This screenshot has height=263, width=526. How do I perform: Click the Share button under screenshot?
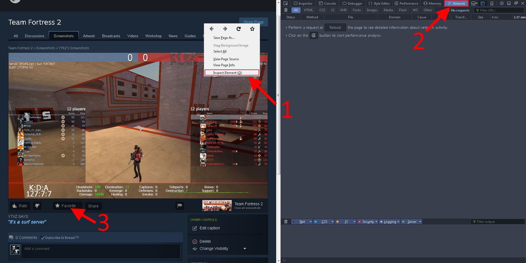point(93,206)
